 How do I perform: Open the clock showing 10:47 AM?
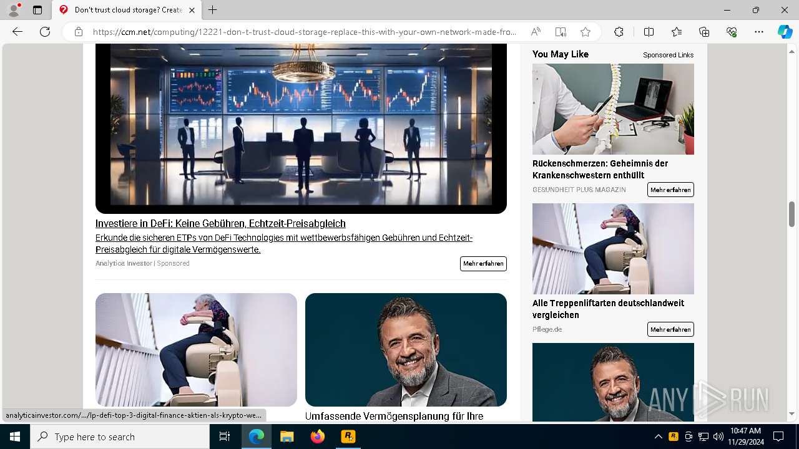[x=745, y=437]
